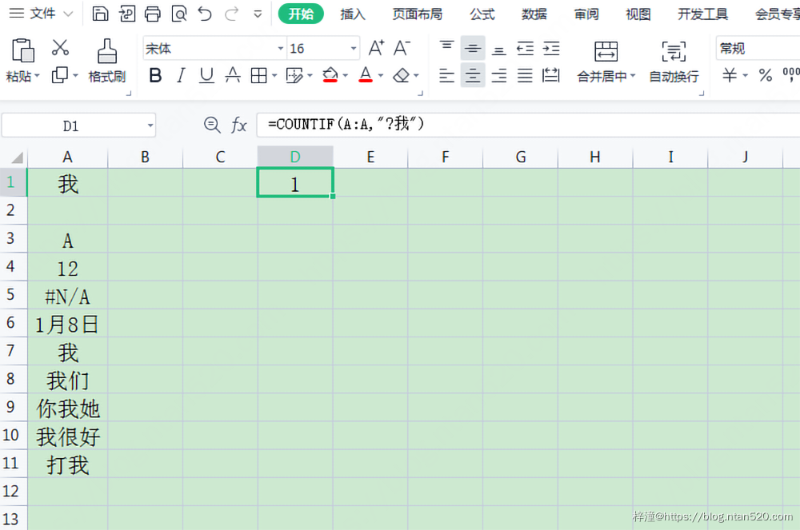Screen dimensions: 800x530
Task: Apply the red fill color bucket
Action: click(x=330, y=75)
